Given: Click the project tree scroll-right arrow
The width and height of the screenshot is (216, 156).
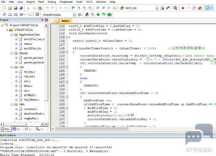Looking at the screenshot, I should tap(42, 124).
